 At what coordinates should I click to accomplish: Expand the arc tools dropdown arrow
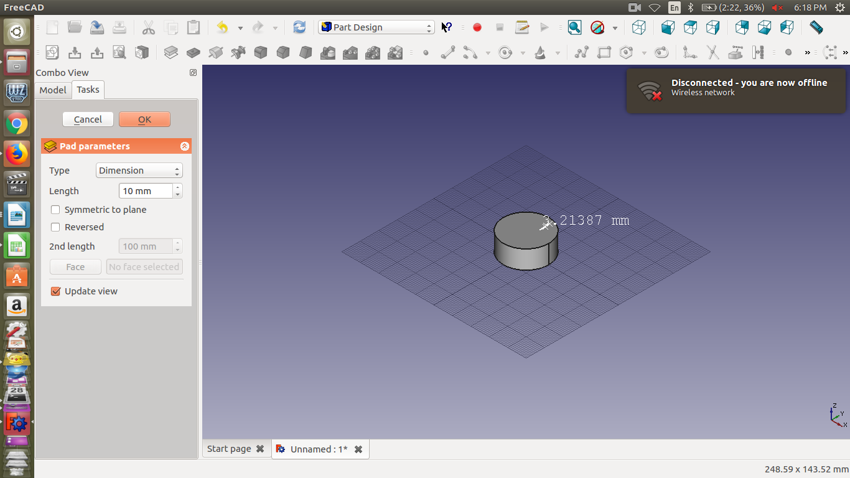[x=488, y=54]
